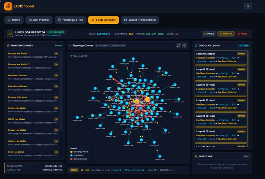Image resolution: width=265 pixels, height=179 pixels.
Task: Click the Burn / Contract red legend swatch
Action: tap(71, 159)
